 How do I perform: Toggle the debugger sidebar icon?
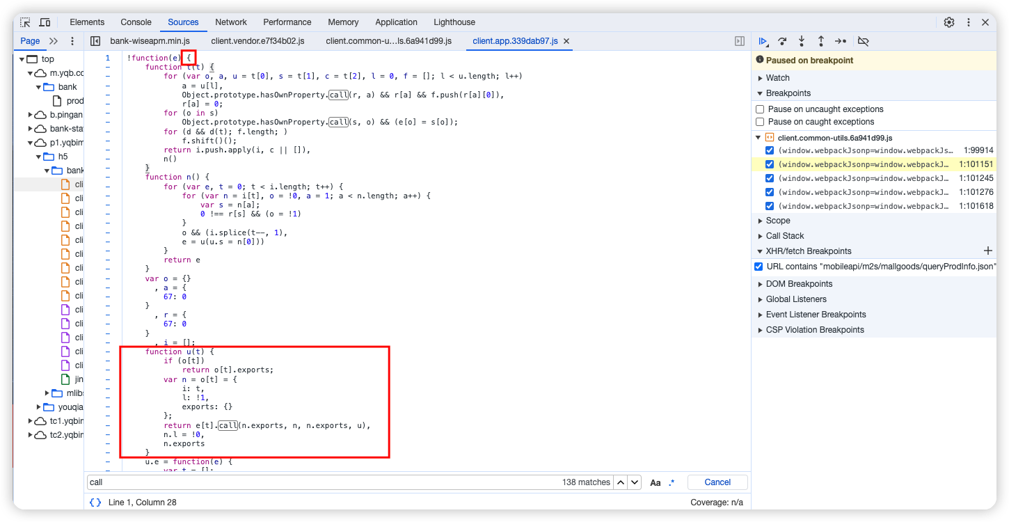(740, 41)
